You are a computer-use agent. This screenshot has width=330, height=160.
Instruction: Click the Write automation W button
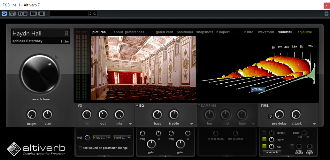point(25,14)
